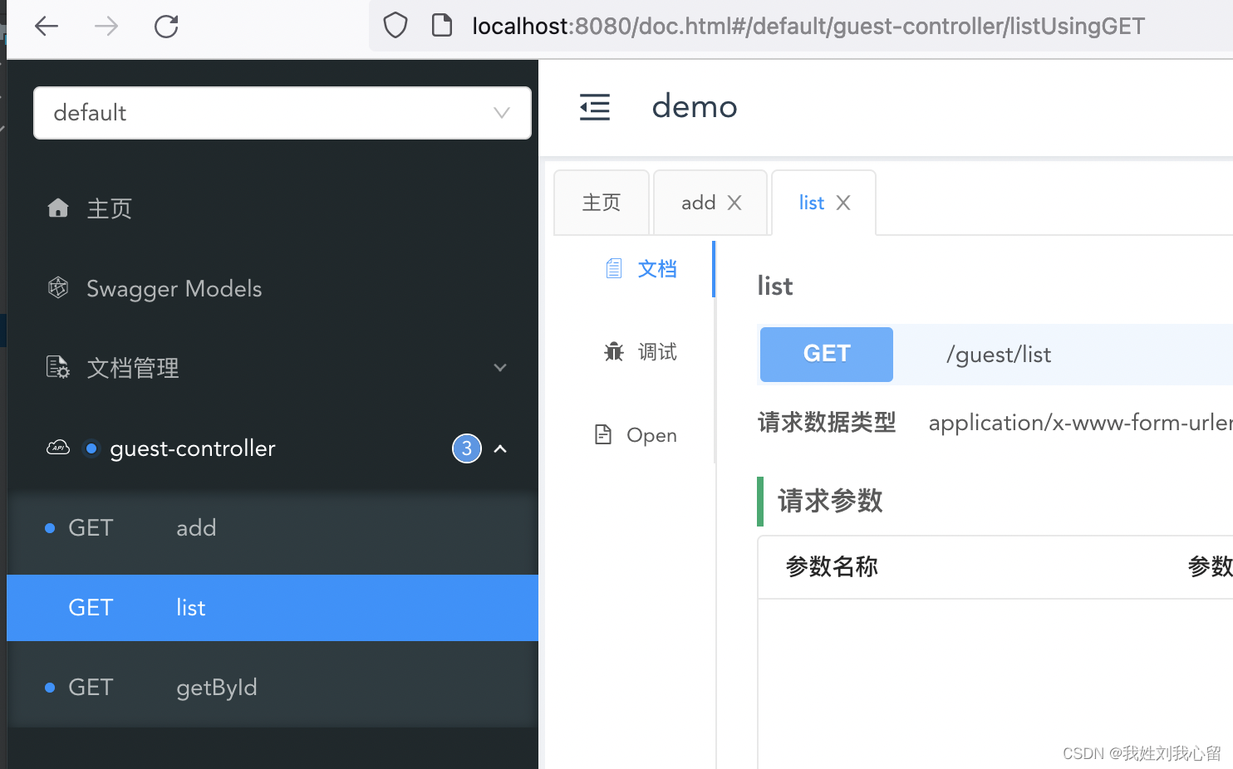Viewport: 1233px width, 769px height.
Task: Collapse the guest-controller section chevron
Action: [500, 448]
